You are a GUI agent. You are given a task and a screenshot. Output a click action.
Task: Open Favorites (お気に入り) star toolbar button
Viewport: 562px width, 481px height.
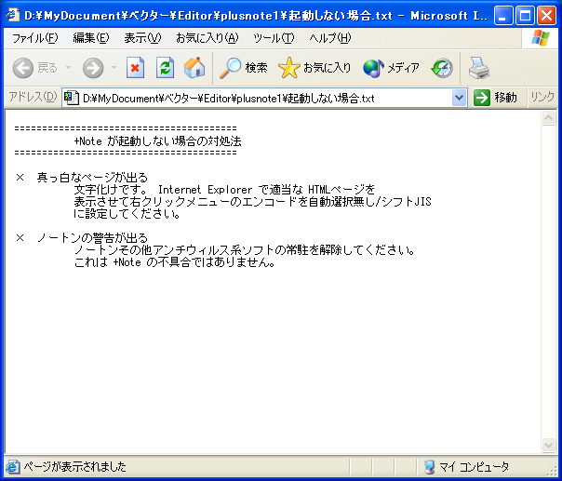pyautogui.click(x=314, y=67)
